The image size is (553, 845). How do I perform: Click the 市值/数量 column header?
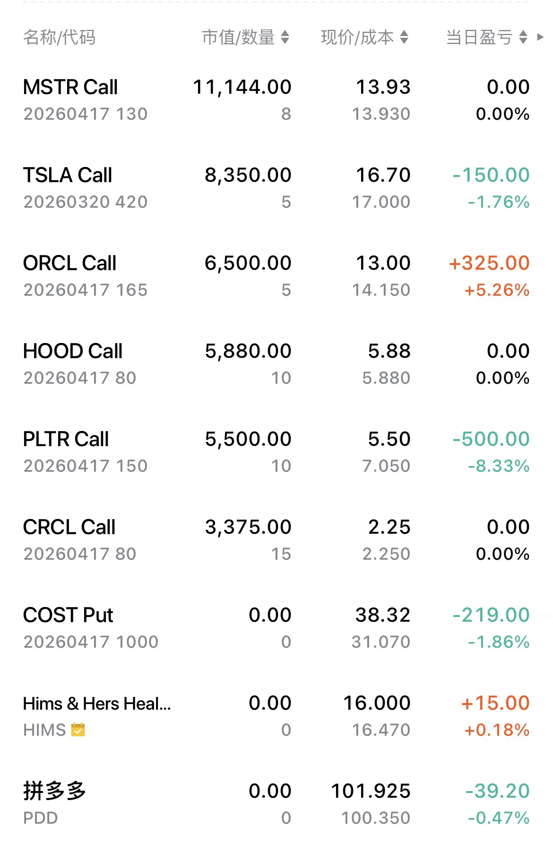(238, 37)
